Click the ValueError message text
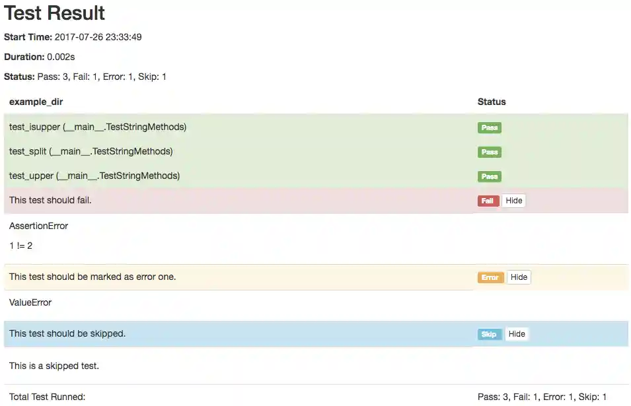 pos(30,302)
